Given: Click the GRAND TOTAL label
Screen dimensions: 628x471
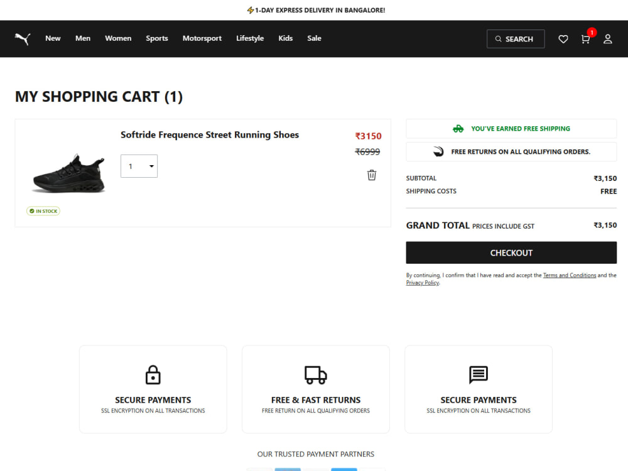Looking at the screenshot, I should 438,225.
